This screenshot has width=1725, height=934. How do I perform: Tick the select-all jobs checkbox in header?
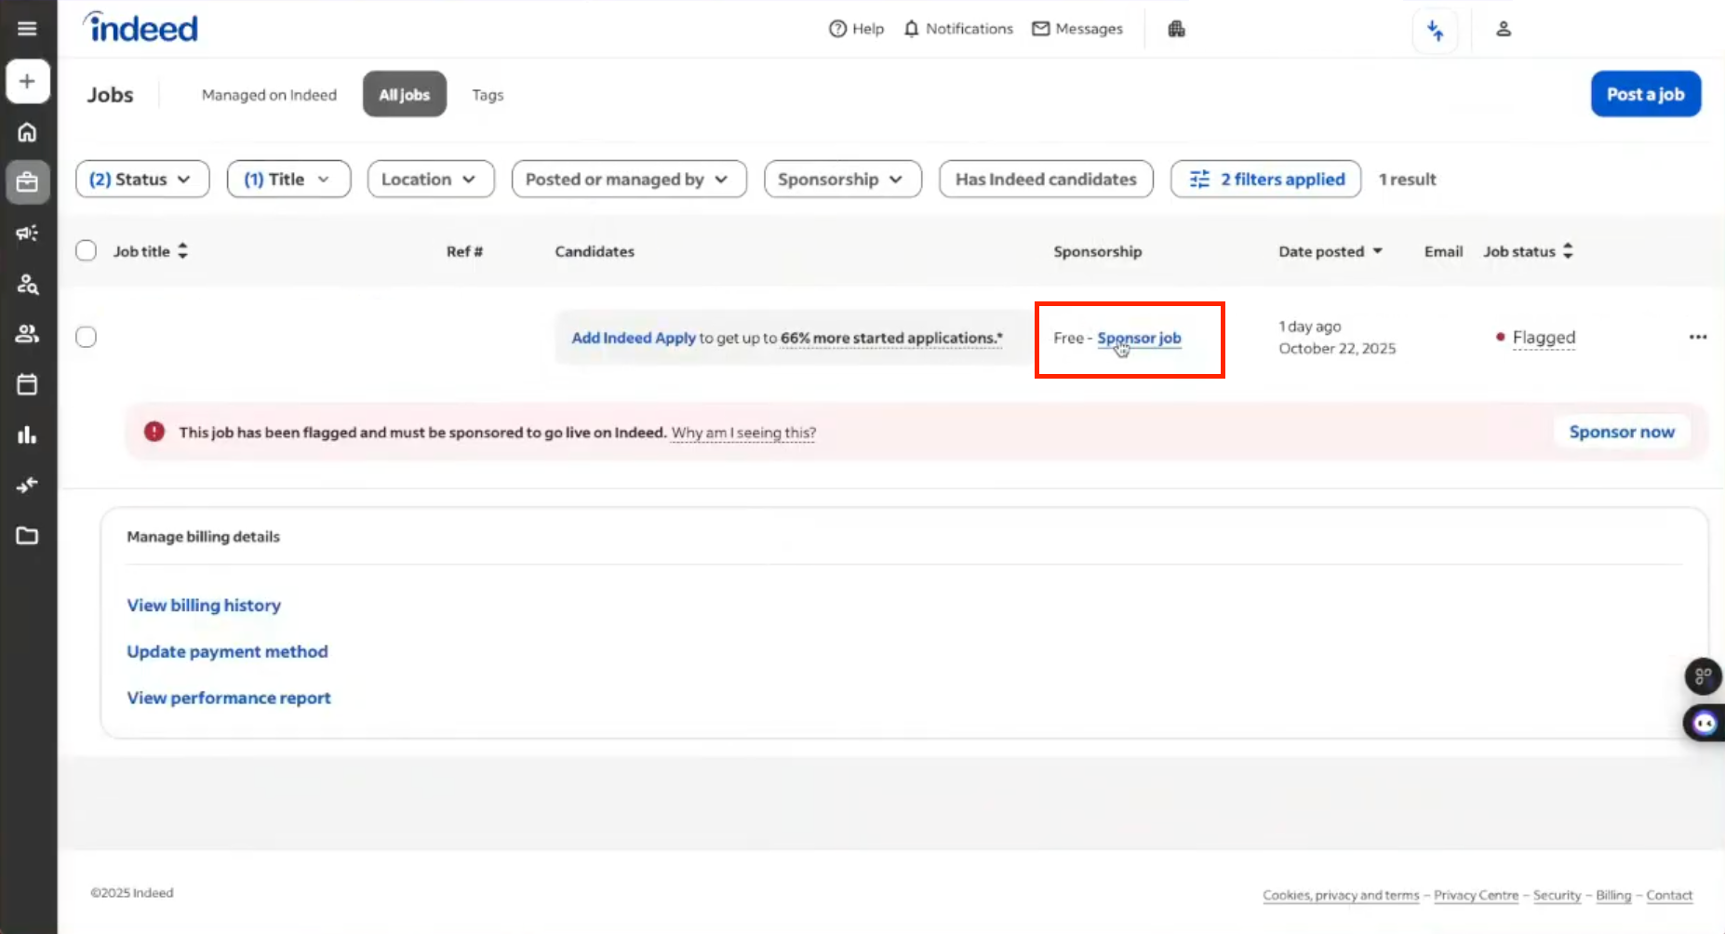(87, 251)
